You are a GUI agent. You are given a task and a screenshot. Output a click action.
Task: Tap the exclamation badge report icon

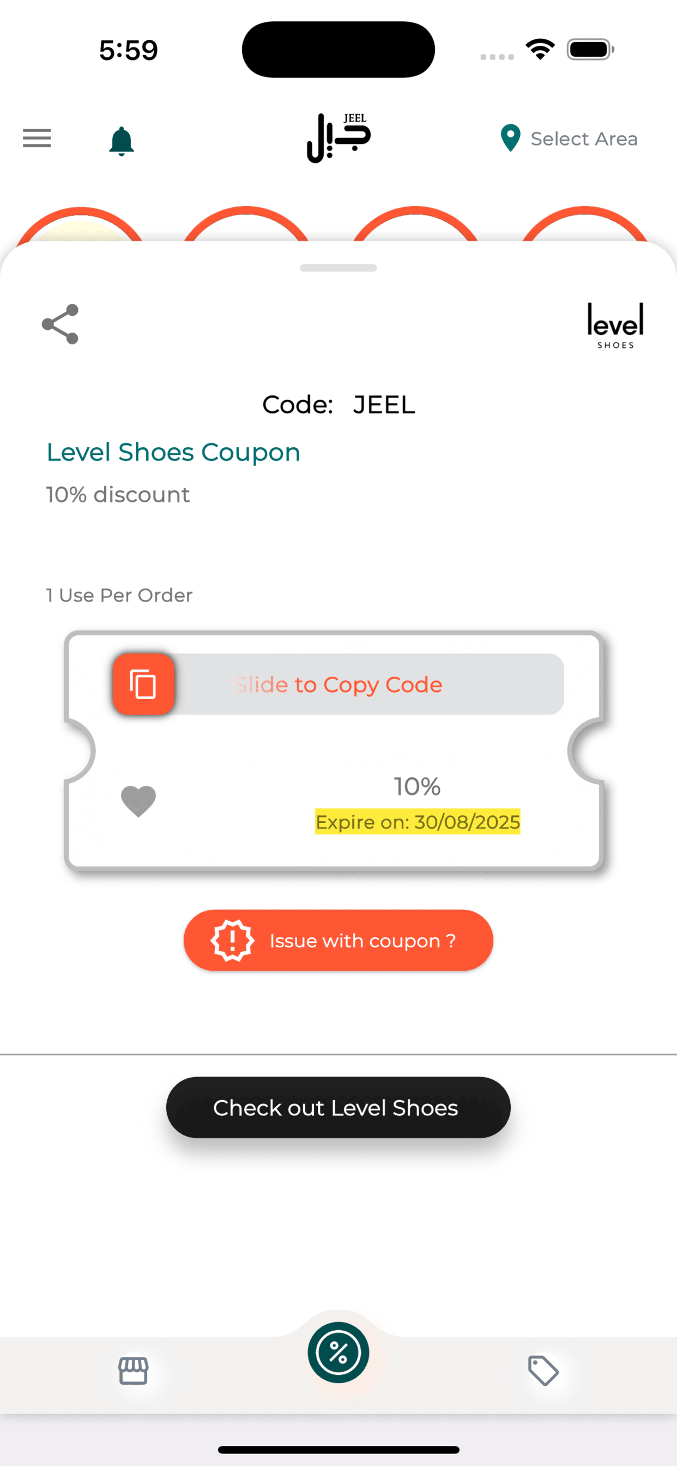coord(232,940)
